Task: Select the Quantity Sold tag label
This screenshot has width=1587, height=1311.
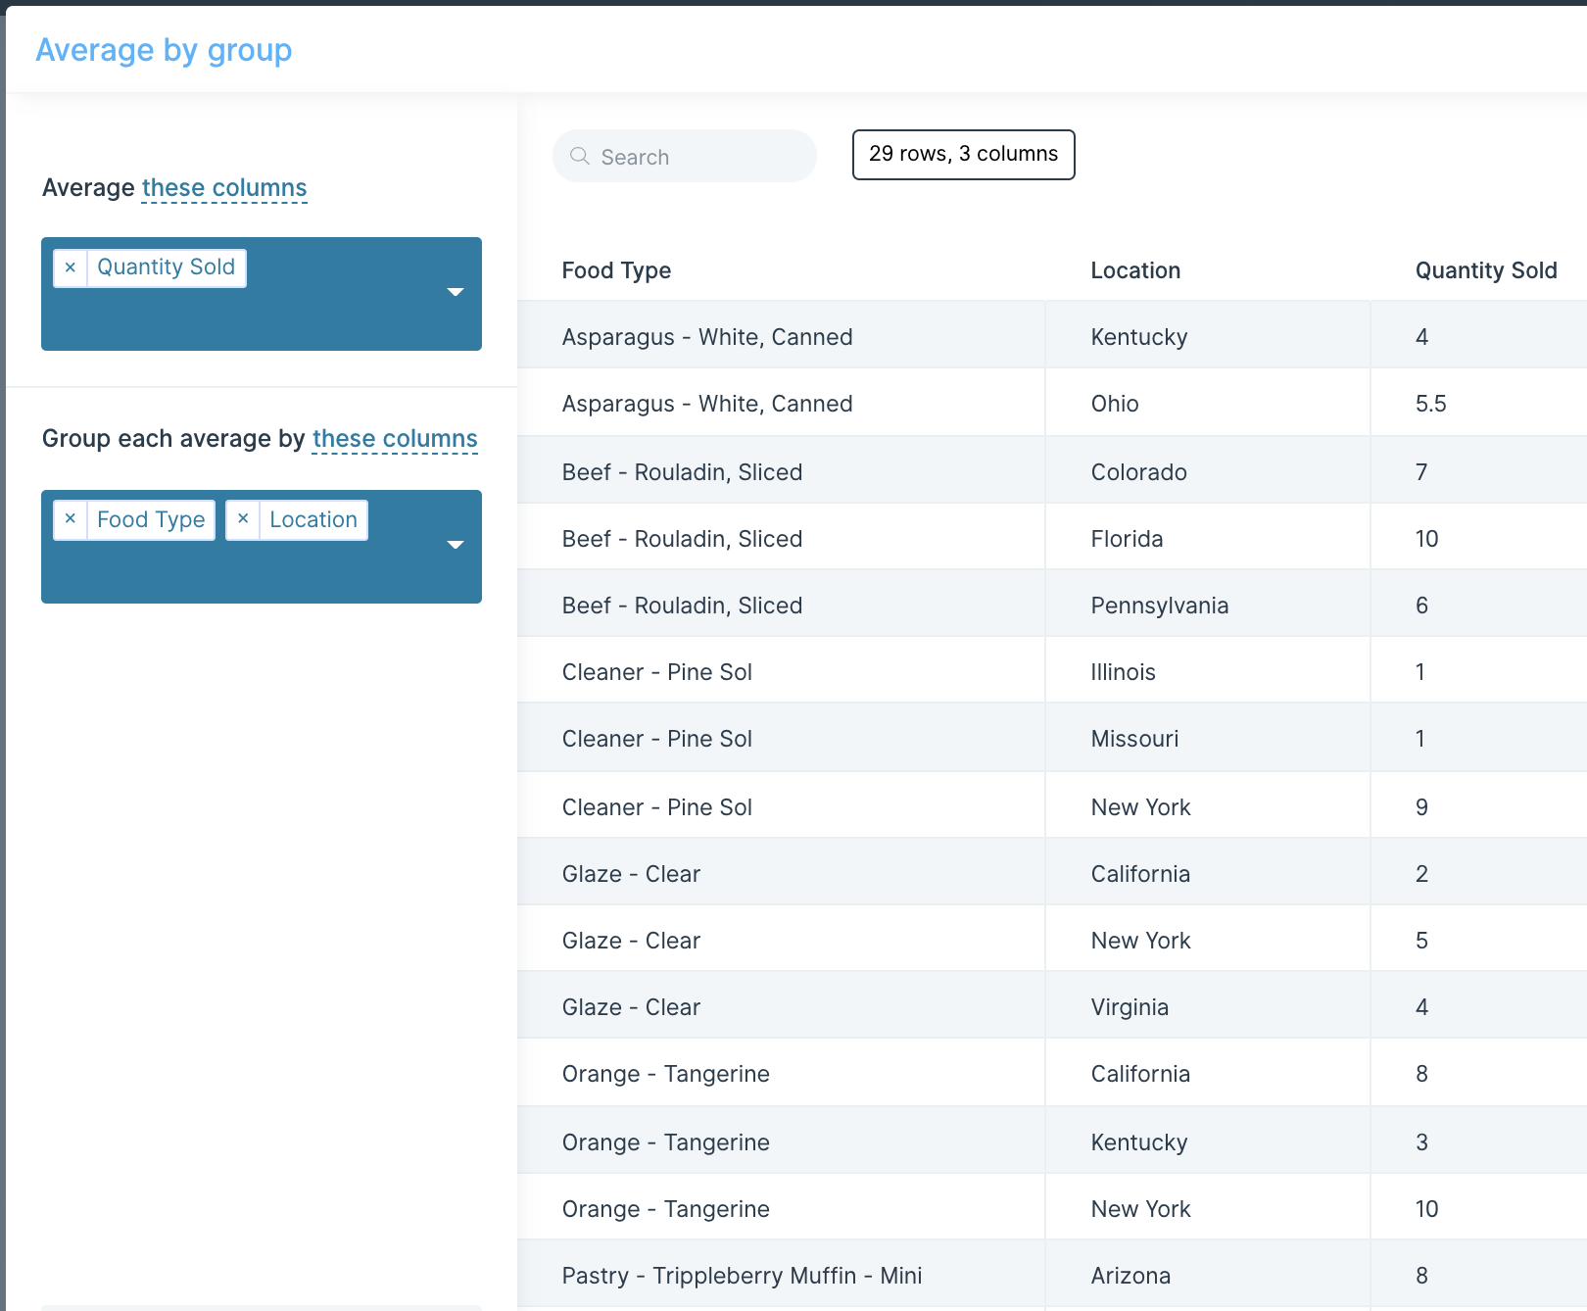Action: coord(167,267)
